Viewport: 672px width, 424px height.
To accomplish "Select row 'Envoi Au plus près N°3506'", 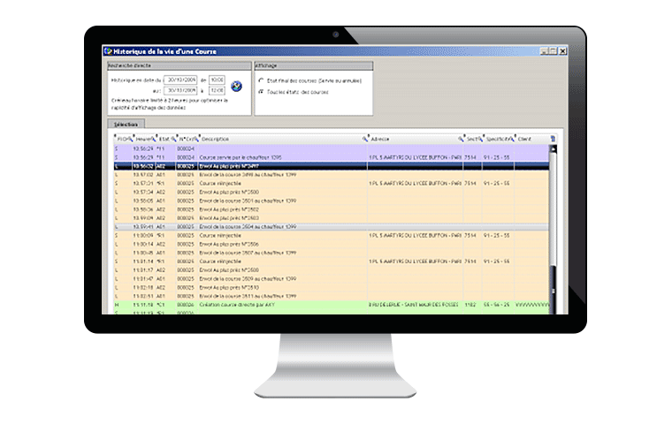I will (x=332, y=244).
